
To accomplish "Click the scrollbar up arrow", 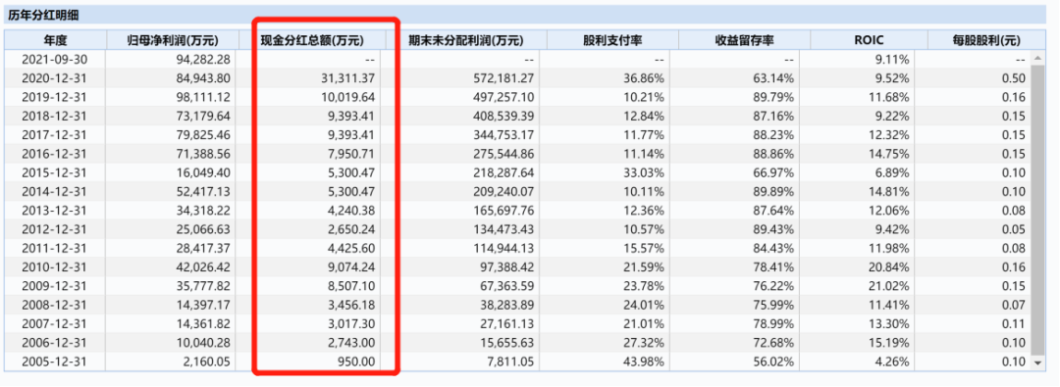I will click(1039, 60).
